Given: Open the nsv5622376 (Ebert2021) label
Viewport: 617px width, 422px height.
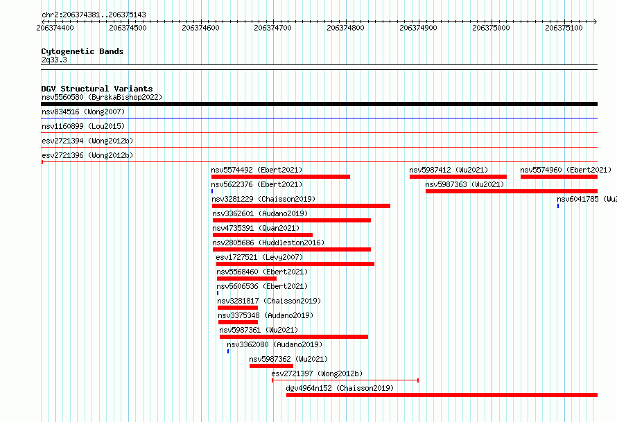Looking at the screenshot, I should pyautogui.click(x=257, y=184).
